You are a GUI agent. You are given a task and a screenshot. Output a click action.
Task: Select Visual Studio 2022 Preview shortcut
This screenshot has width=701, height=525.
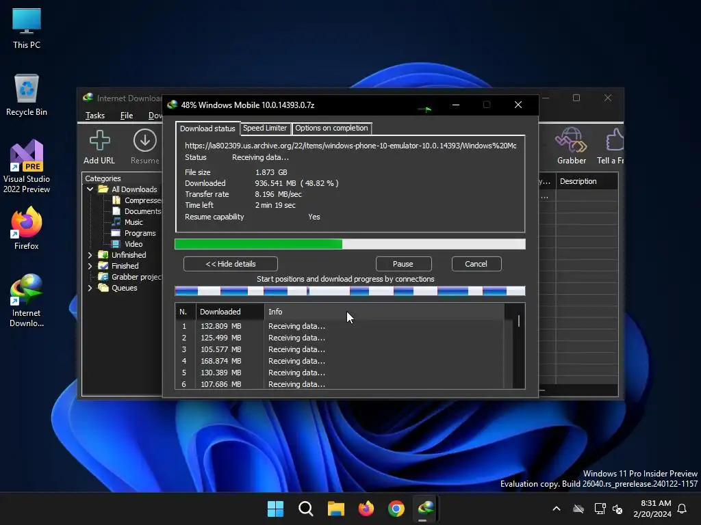point(27,167)
